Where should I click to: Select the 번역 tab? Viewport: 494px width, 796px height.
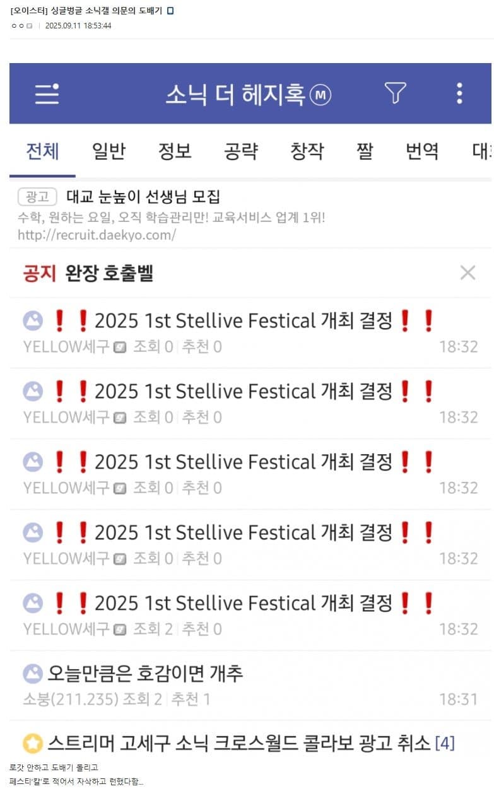click(x=422, y=151)
